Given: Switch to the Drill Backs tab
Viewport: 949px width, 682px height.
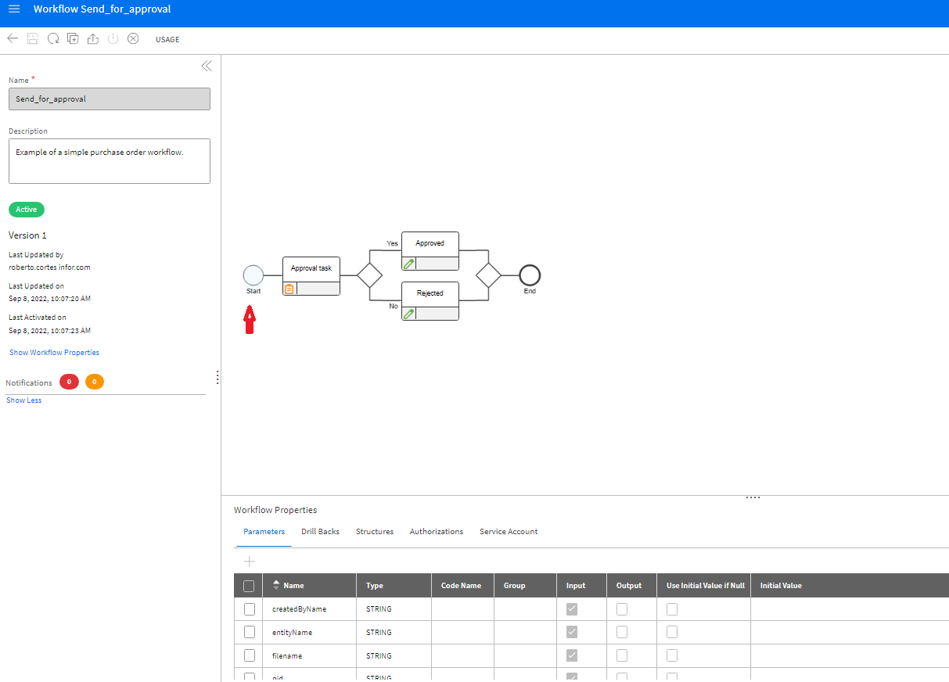Looking at the screenshot, I should (320, 532).
